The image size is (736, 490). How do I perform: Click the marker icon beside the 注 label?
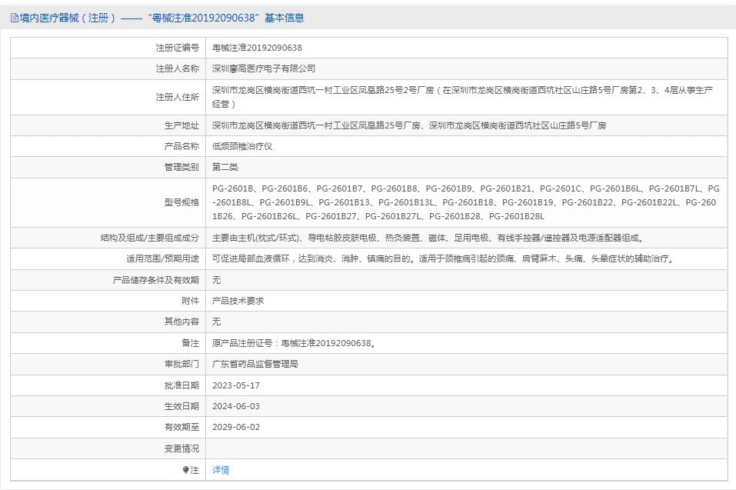[x=185, y=470]
